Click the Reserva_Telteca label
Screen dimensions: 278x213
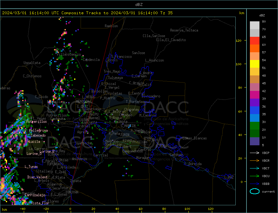coord(184,30)
